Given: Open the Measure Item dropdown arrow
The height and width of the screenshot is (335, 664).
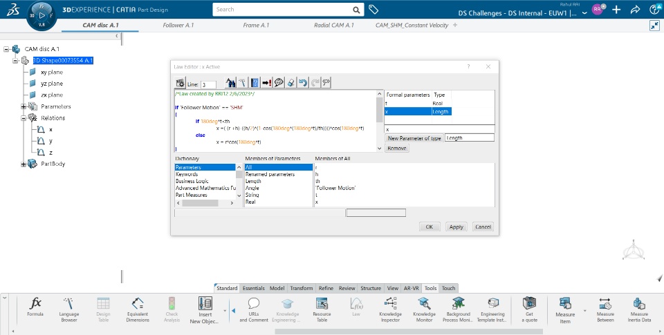Looking at the screenshot, I should pyautogui.click(x=585, y=311).
